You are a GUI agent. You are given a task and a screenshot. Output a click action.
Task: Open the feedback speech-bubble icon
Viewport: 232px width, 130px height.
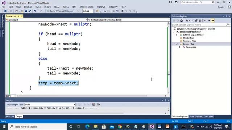tap(171, 3)
